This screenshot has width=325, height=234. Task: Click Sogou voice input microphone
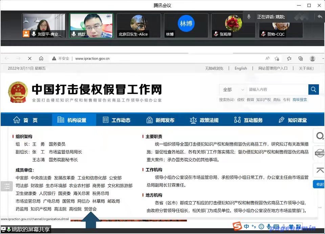pyautogui.click(x=269, y=227)
